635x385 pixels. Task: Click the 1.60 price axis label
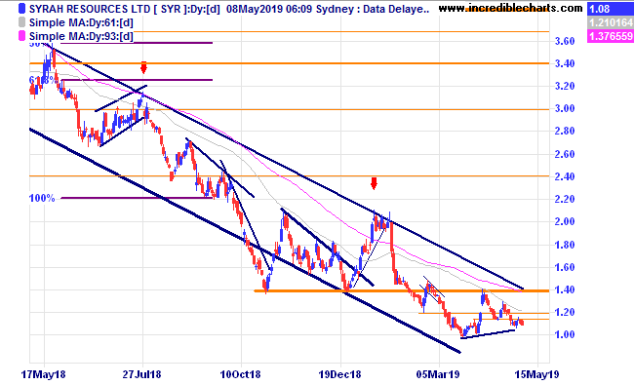coord(564,267)
